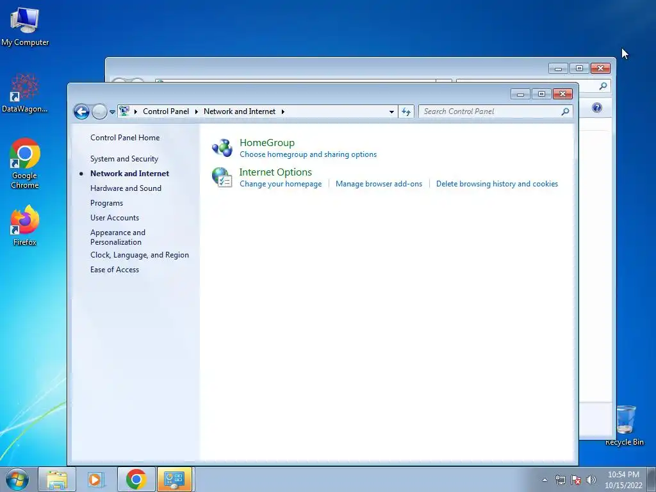
Task: Open Windows Explorer from the taskbar
Action: point(57,479)
